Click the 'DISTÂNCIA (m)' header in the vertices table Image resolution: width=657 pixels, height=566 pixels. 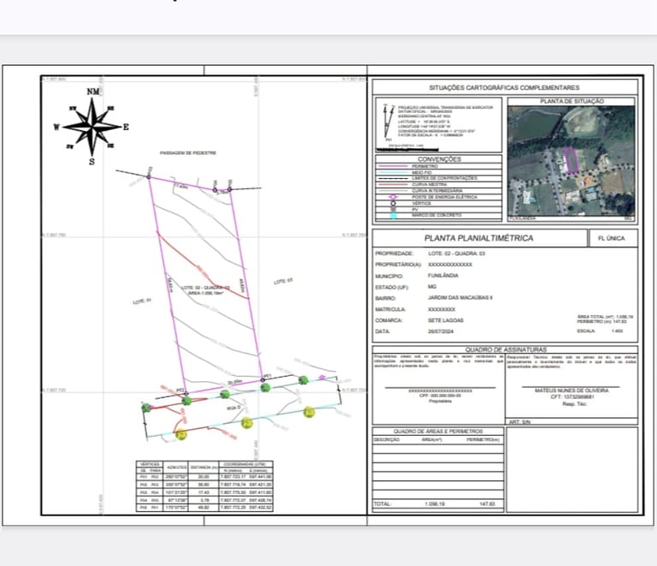pos(204,467)
